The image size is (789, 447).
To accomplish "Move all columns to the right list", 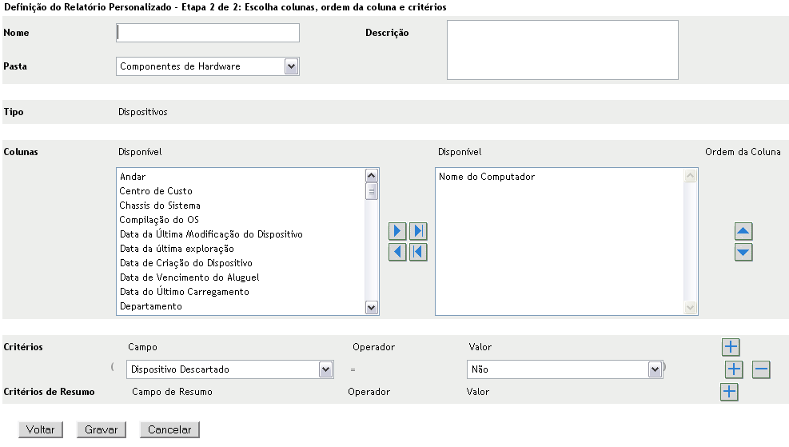I will [418, 232].
